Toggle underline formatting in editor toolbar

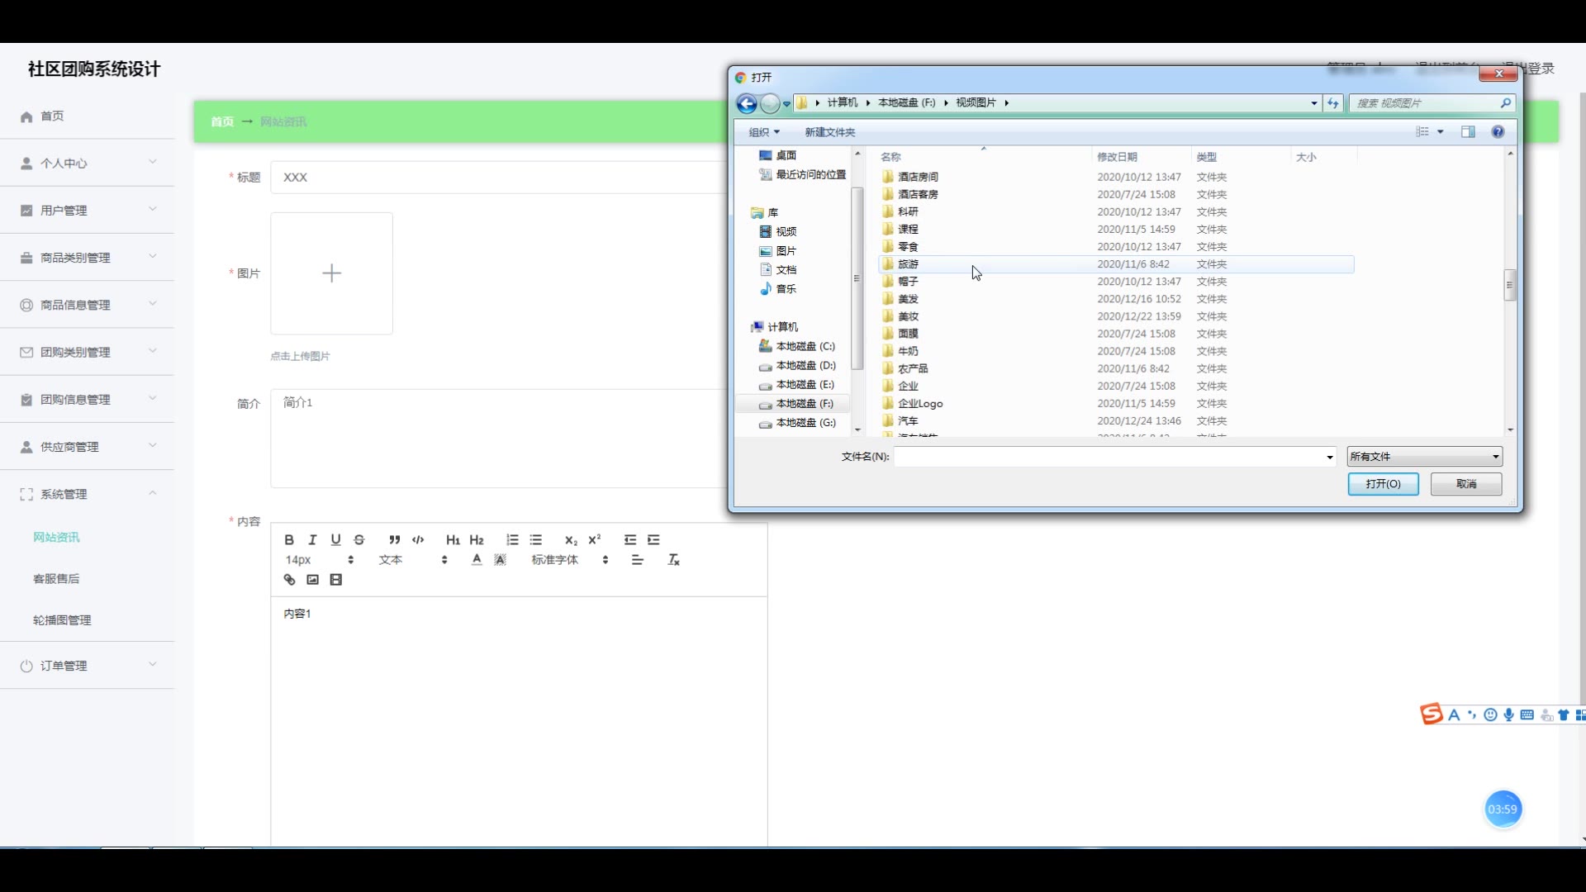coord(335,539)
